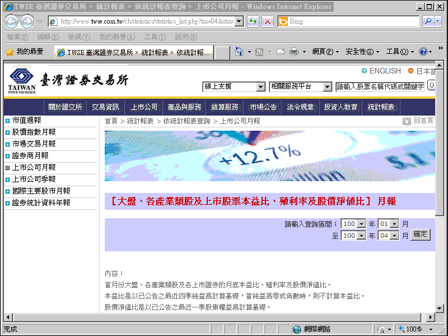This screenshot has height=336, width=448.
Task: Open the 編輯(E) menu
Action: pos(48,37)
